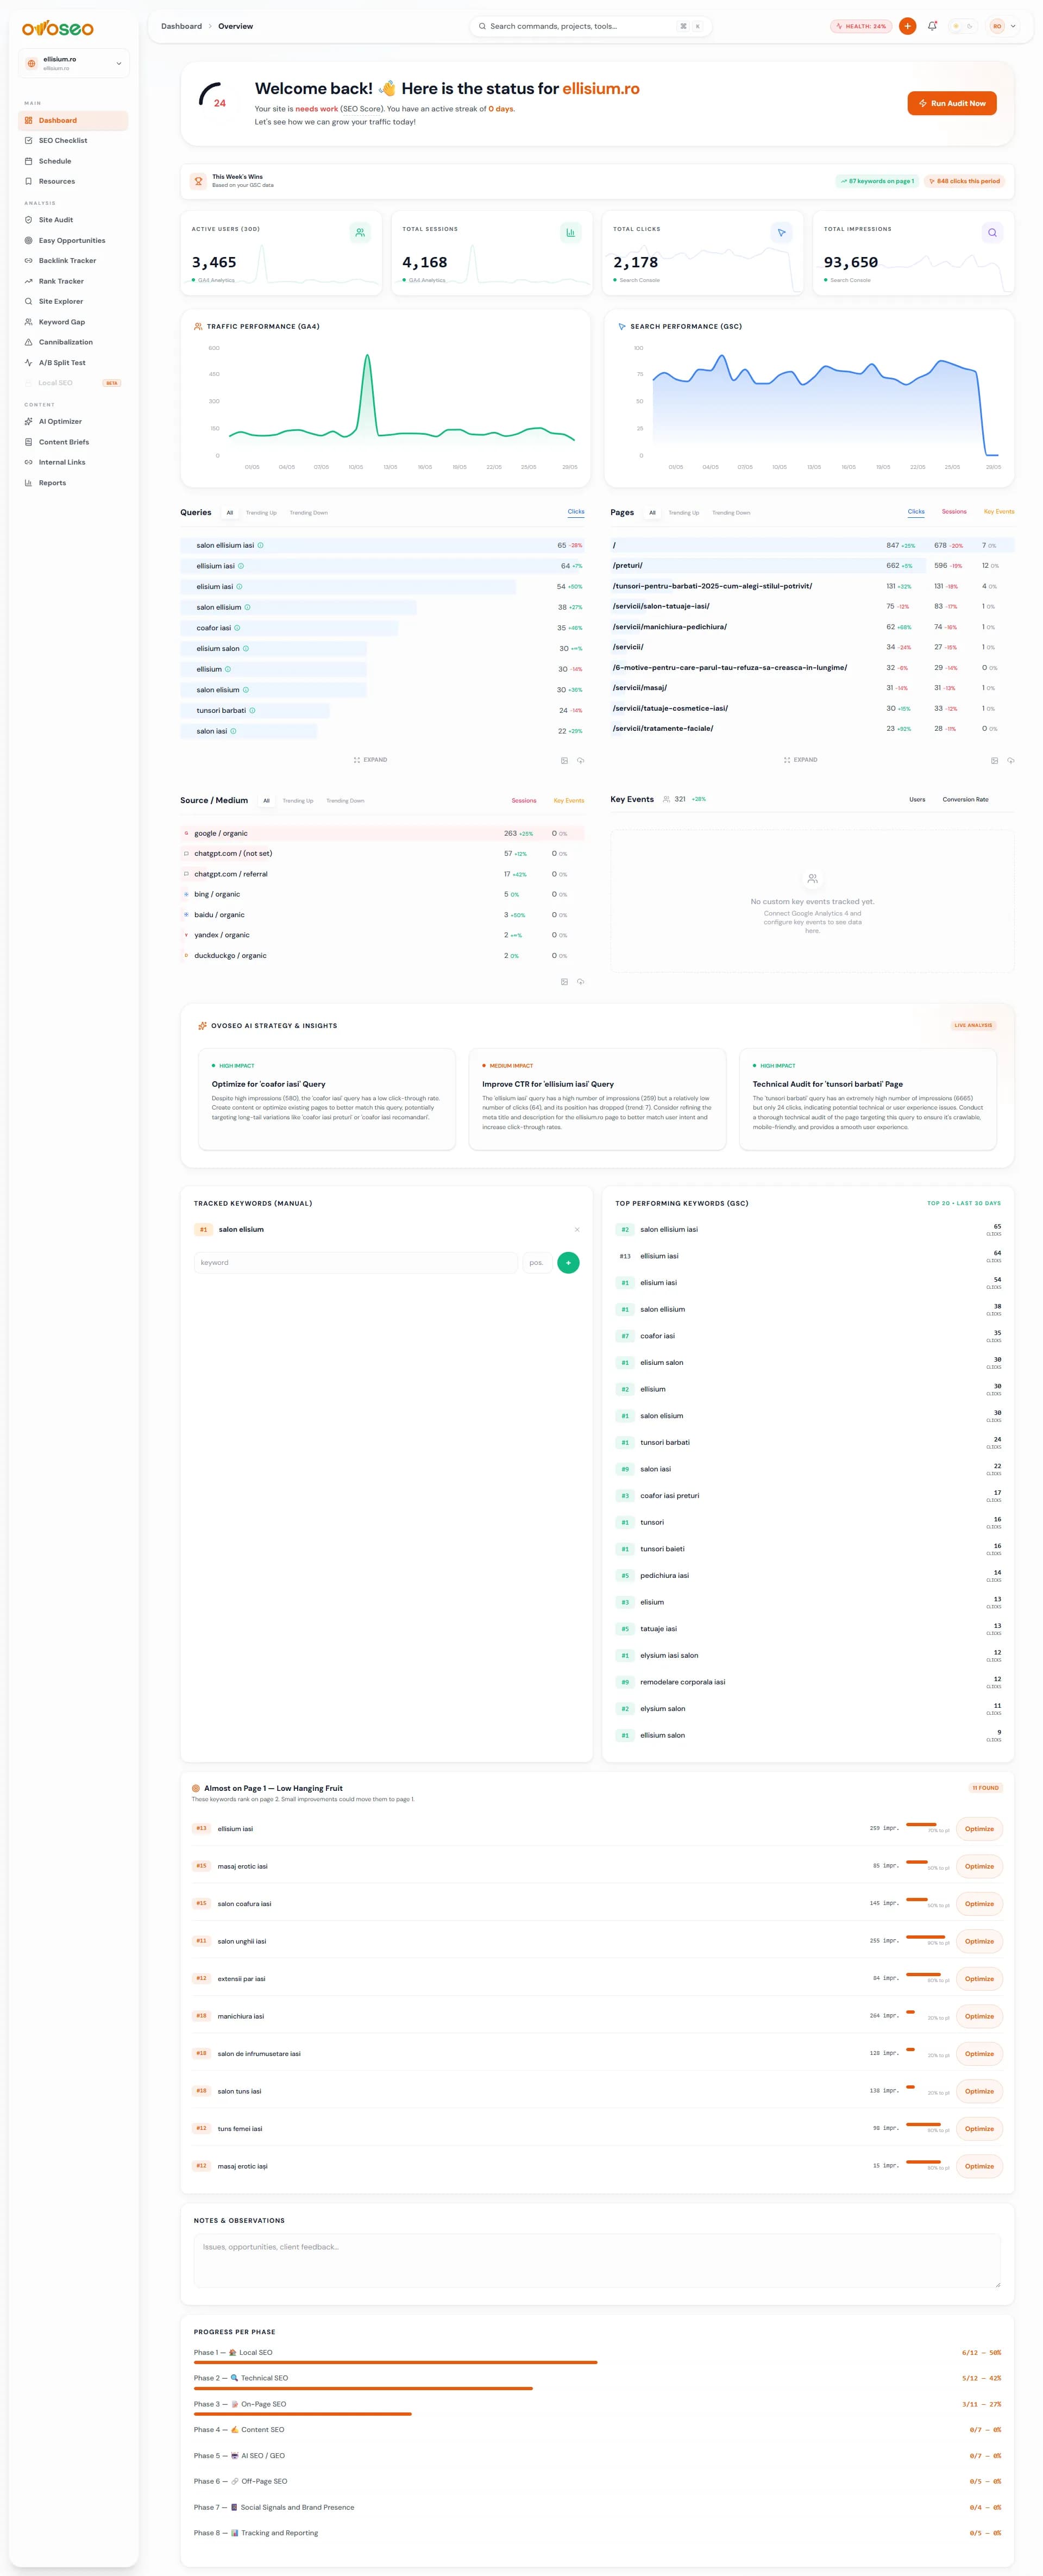Optimize 'manichiura iasi' keyword
Image resolution: width=1043 pixels, height=2576 pixels.
coord(979,2016)
